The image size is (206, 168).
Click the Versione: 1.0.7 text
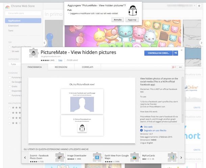pyautogui.click(x=147, y=134)
